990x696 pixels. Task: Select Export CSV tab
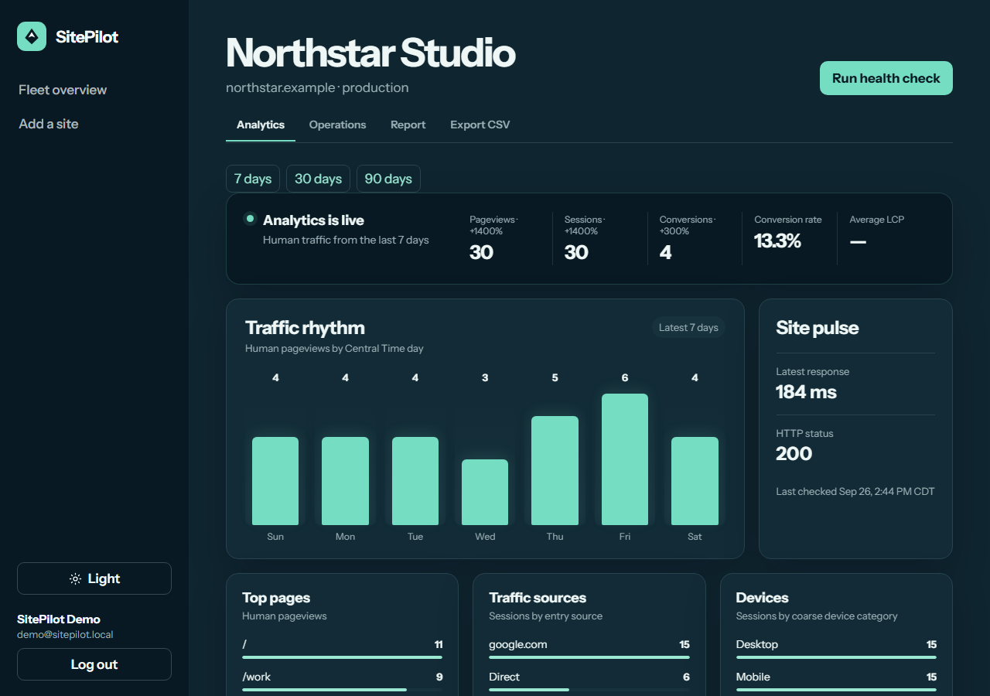[x=480, y=125]
